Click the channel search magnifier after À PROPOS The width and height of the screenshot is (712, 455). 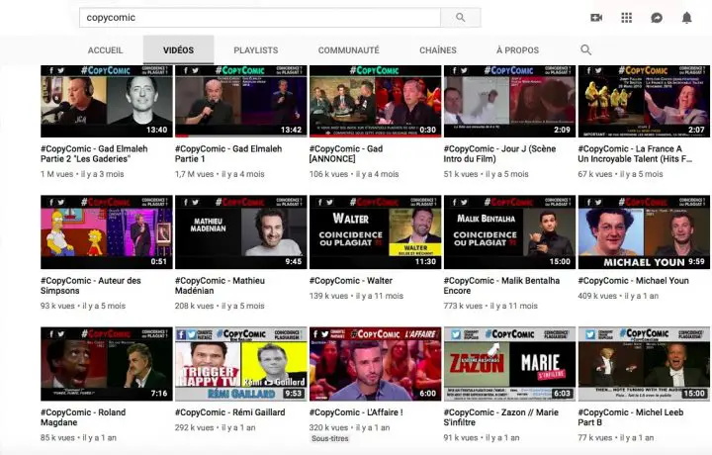coord(585,49)
